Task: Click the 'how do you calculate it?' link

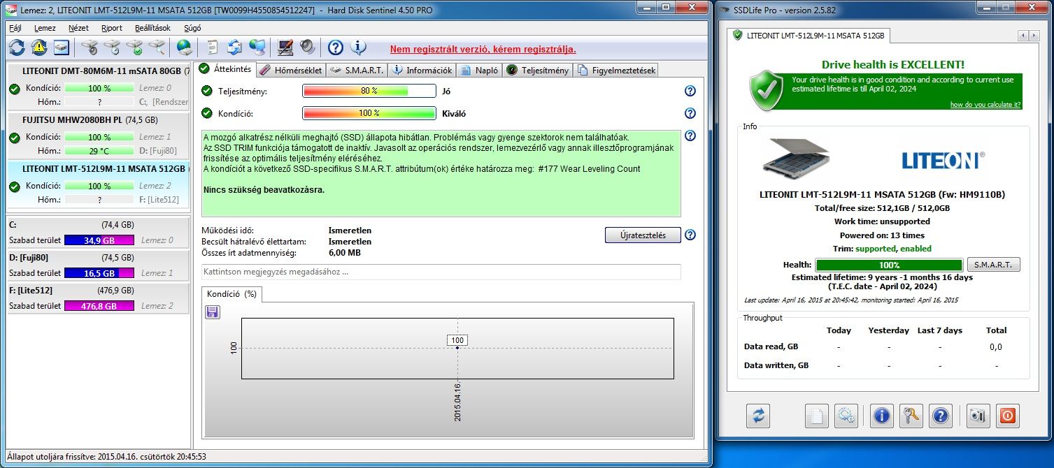Action: tap(985, 105)
